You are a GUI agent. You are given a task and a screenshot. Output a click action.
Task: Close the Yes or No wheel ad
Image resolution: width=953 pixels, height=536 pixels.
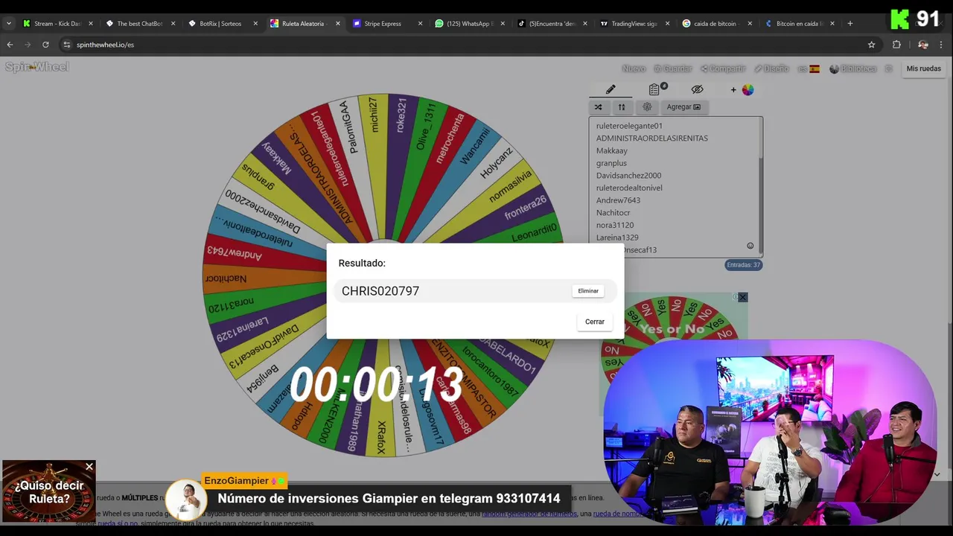tap(742, 298)
